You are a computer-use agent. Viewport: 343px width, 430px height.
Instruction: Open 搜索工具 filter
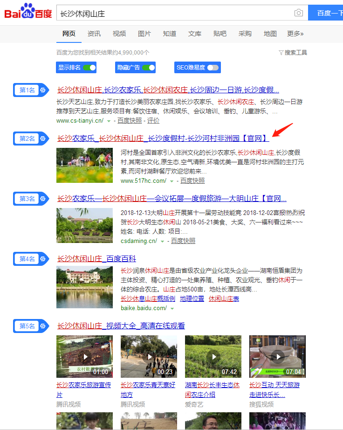(x=293, y=52)
